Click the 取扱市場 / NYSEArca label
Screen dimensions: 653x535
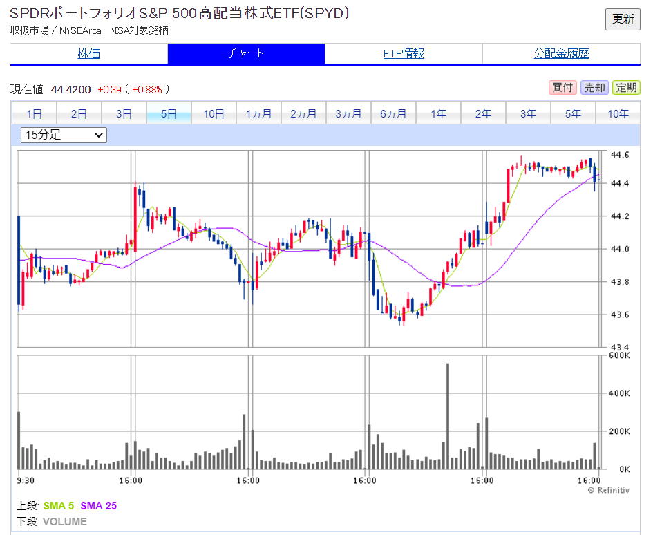(56, 30)
